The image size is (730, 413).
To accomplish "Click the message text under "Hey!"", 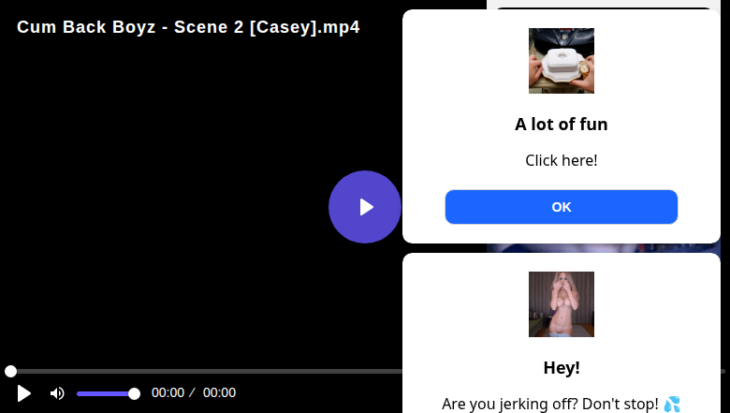I will coord(549,404).
